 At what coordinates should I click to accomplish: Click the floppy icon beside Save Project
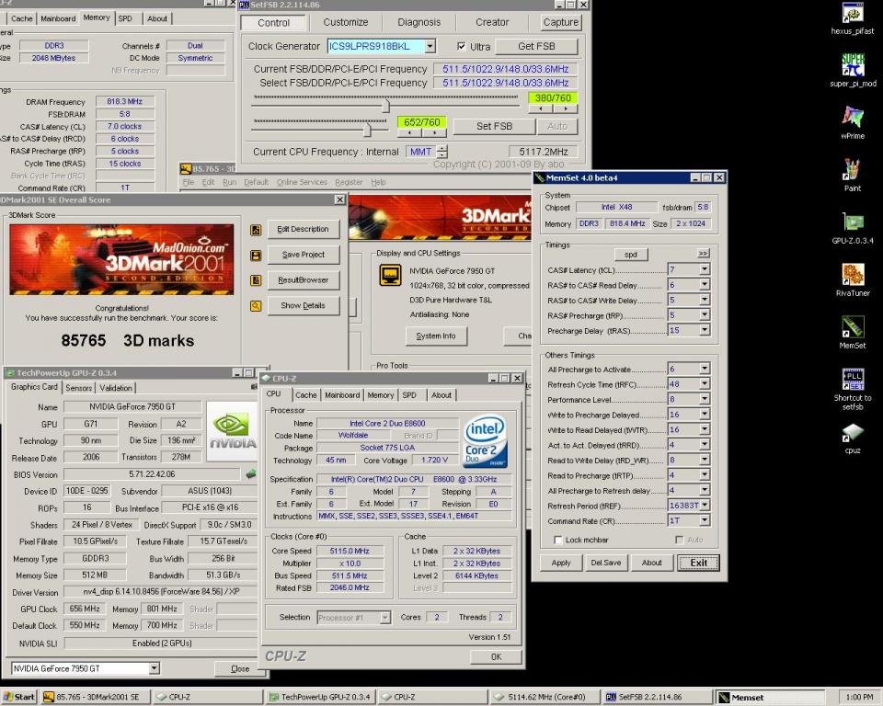[256, 256]
